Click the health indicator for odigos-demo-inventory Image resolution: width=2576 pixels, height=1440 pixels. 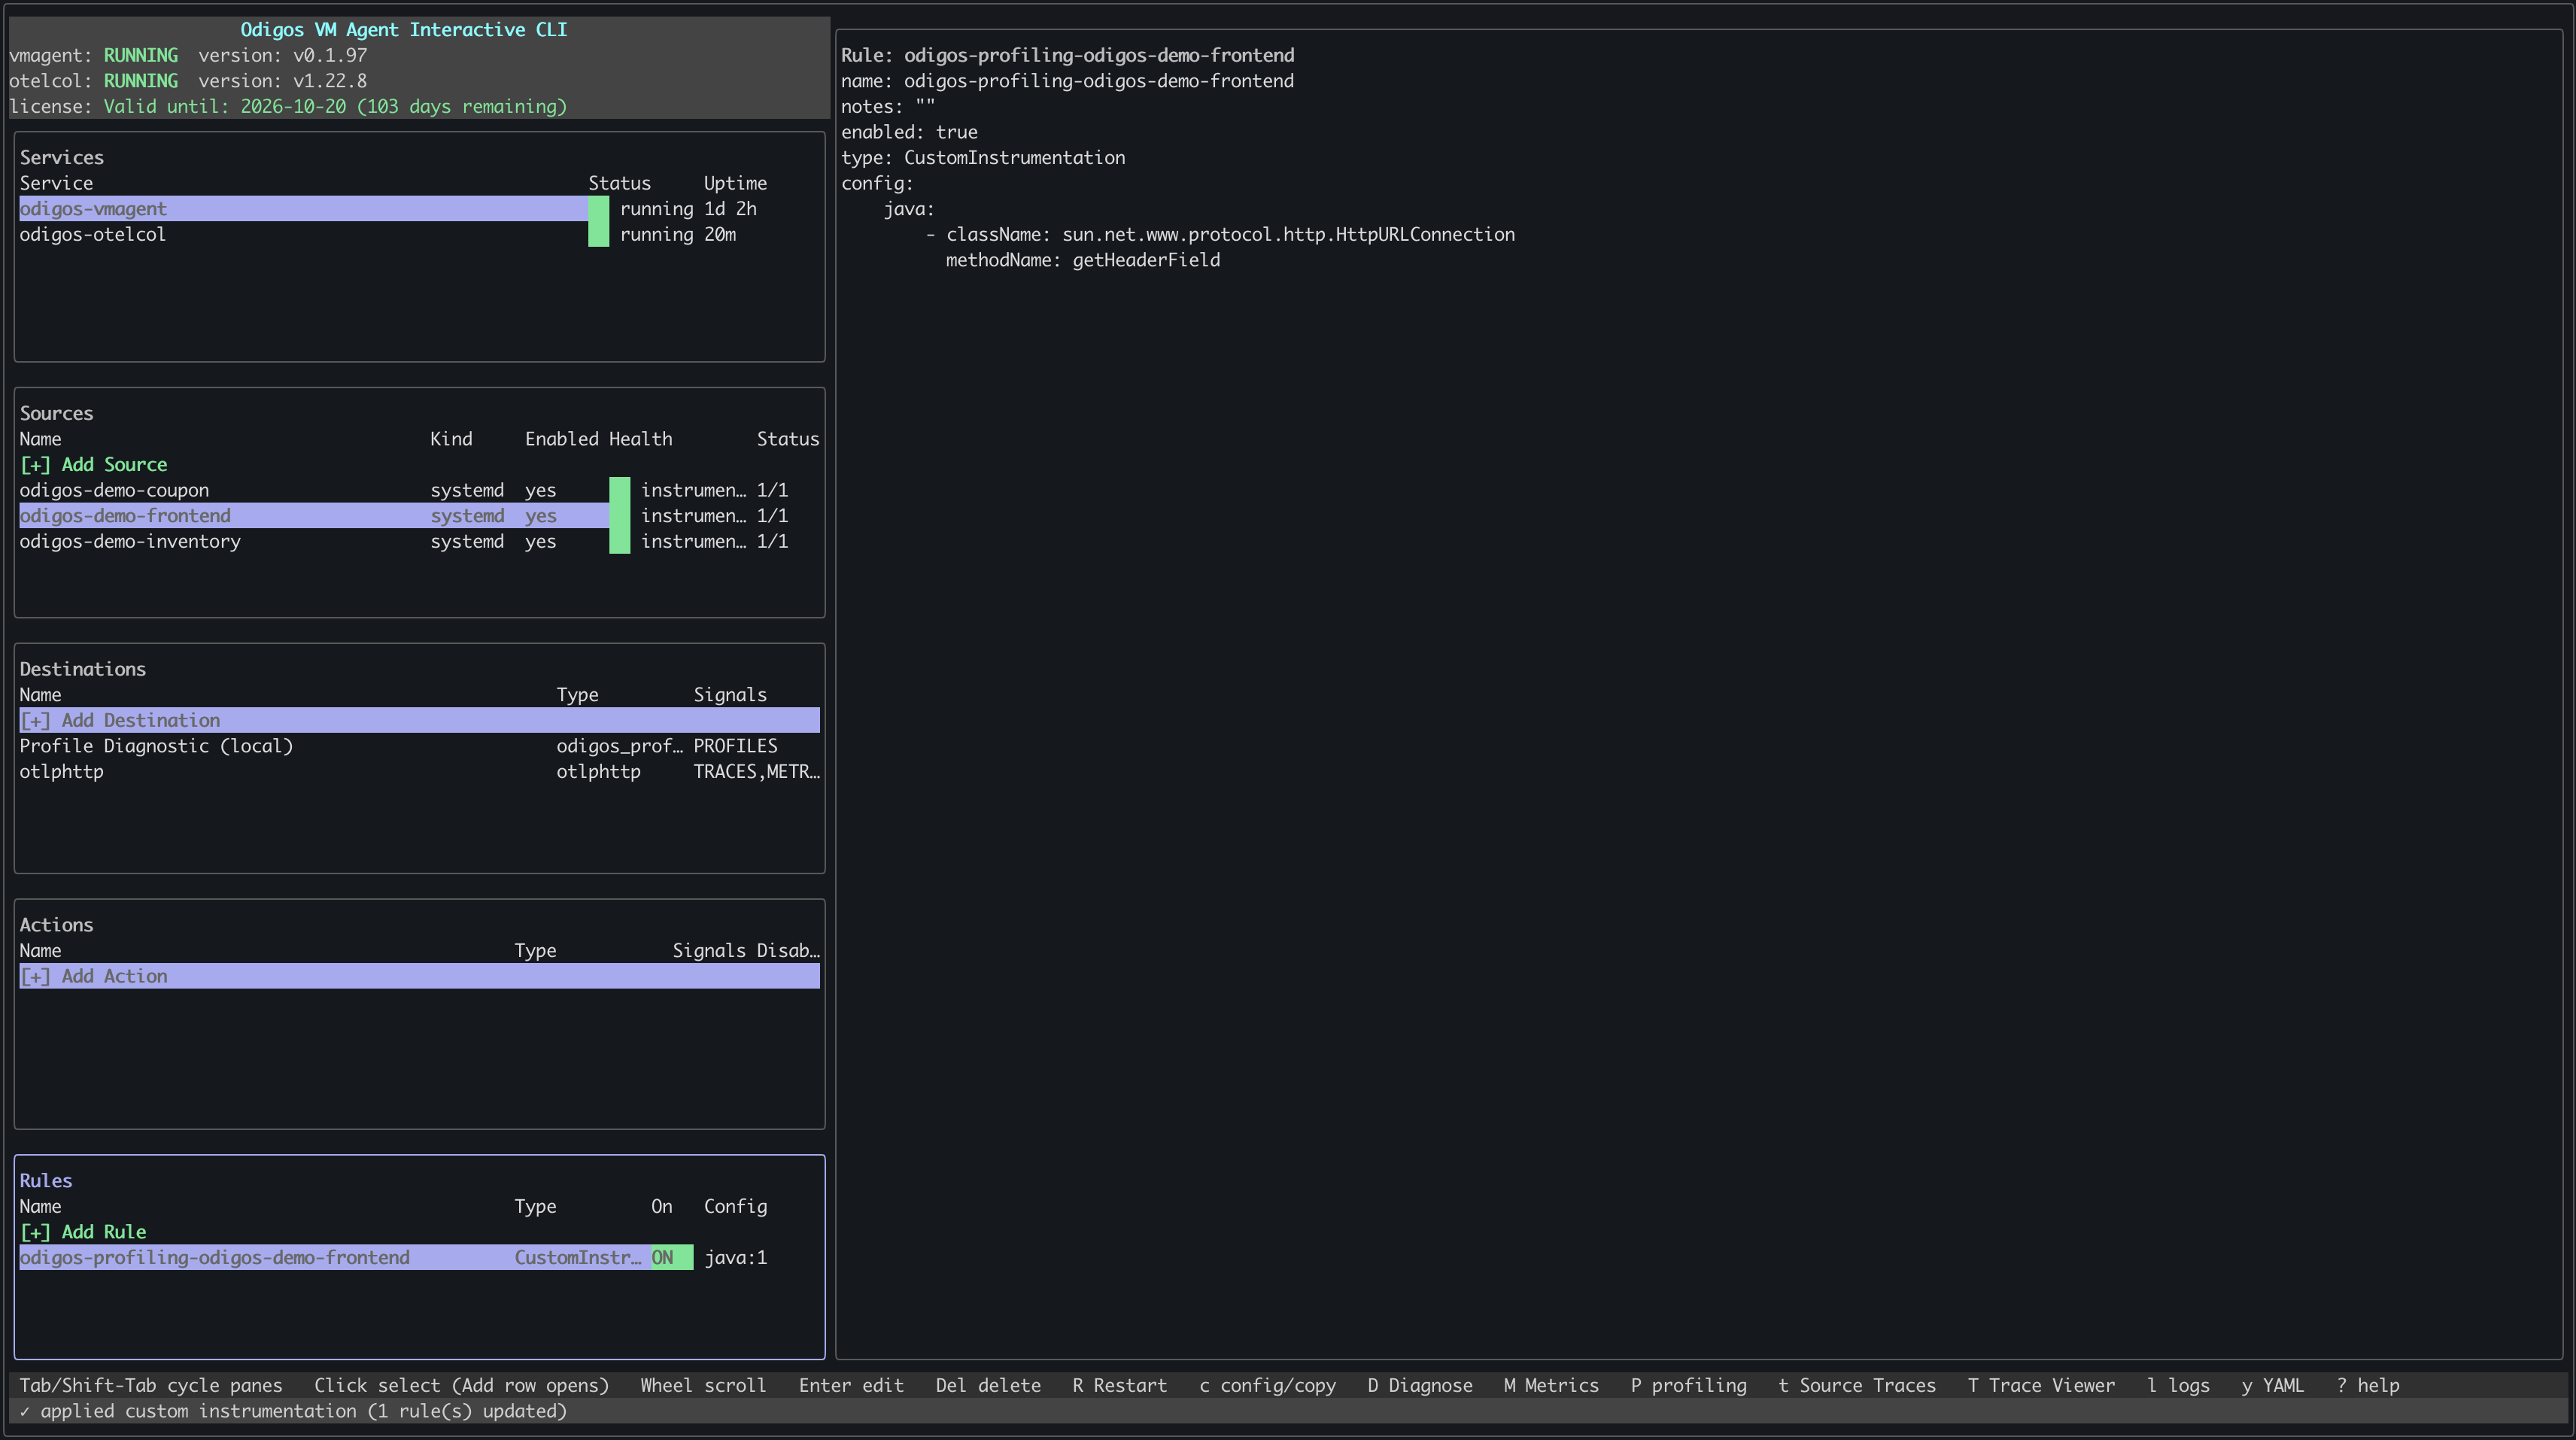click(620, 542)
